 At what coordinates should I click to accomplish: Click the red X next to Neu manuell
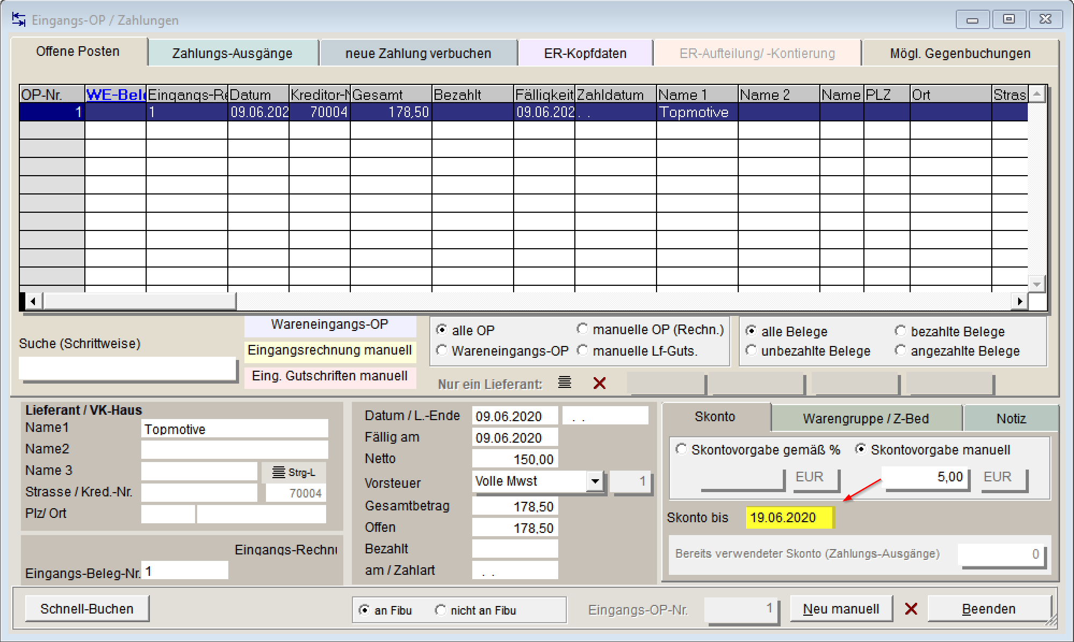911,609
